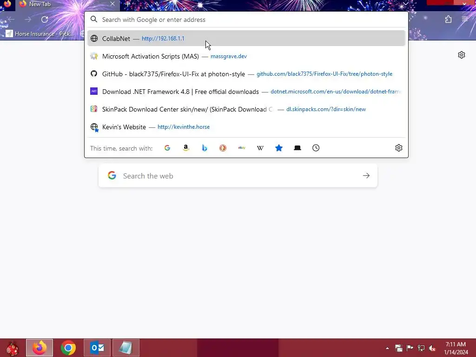Open Start menu ornament button
This screenshot has width=476, height=357.
click(x=12, y=348)
